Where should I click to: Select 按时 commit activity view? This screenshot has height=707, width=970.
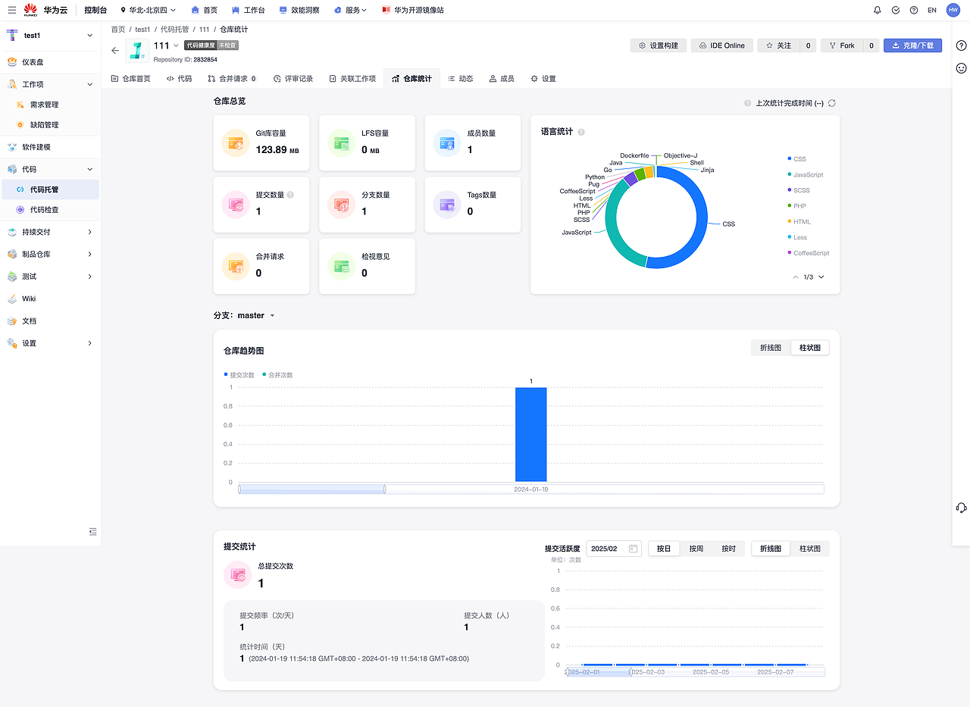(x=729, y=549)
